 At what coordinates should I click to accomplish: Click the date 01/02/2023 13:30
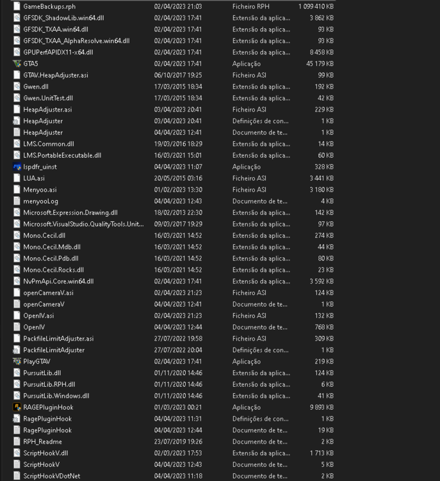178,190
